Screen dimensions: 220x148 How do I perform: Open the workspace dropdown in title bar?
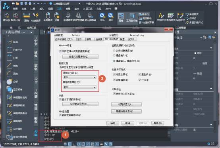point(79,4)
